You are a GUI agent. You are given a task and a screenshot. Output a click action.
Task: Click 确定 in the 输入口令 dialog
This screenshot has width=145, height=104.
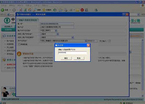click(x=66, y=58)
